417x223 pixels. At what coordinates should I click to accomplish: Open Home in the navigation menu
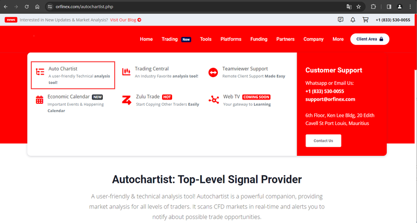point(146,39)
